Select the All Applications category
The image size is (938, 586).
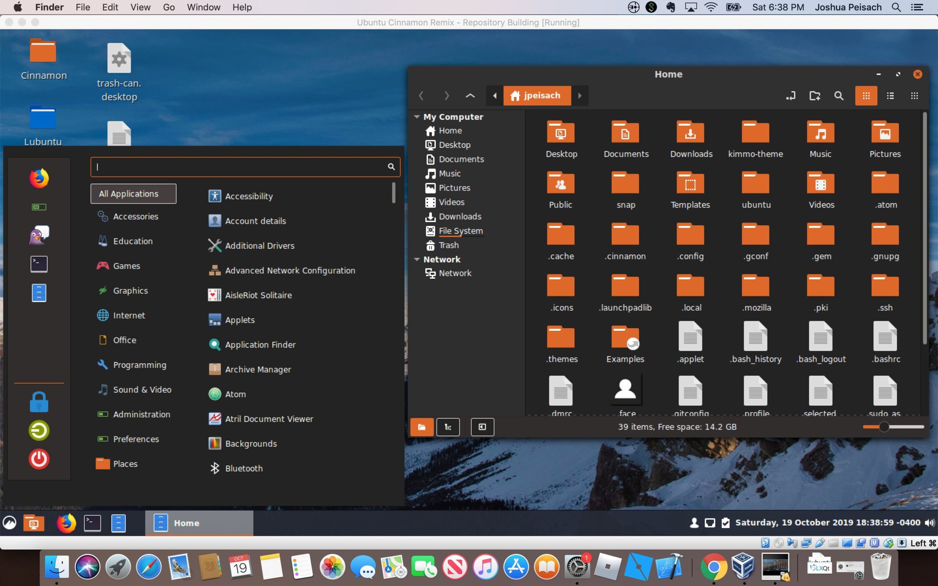[x=133, y=194]
